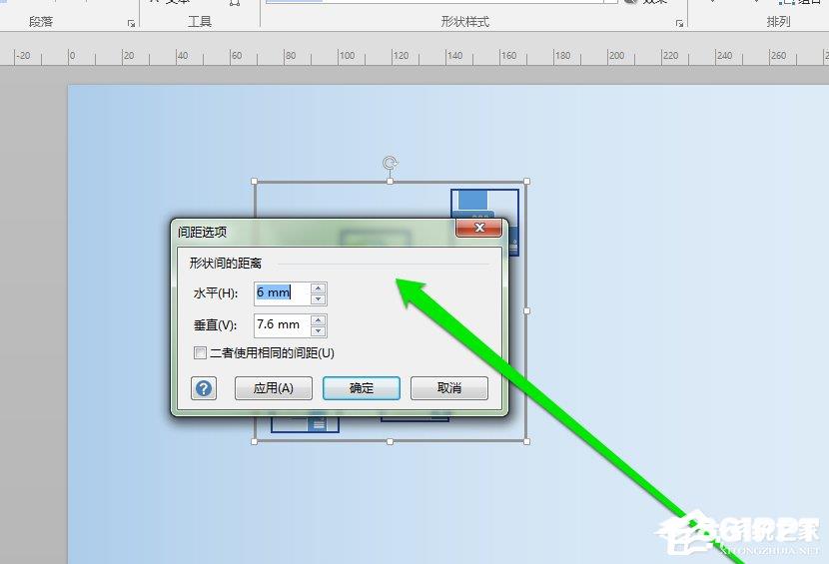Open the 段落 group dialog launcher
829x564 pixels.
[x=131, y=23]
